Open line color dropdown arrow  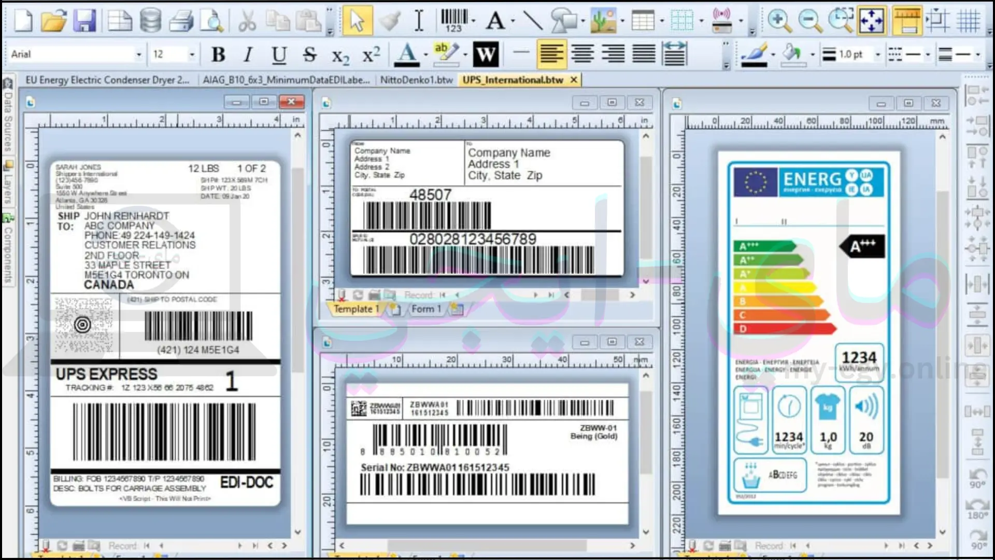pos(773,54)
